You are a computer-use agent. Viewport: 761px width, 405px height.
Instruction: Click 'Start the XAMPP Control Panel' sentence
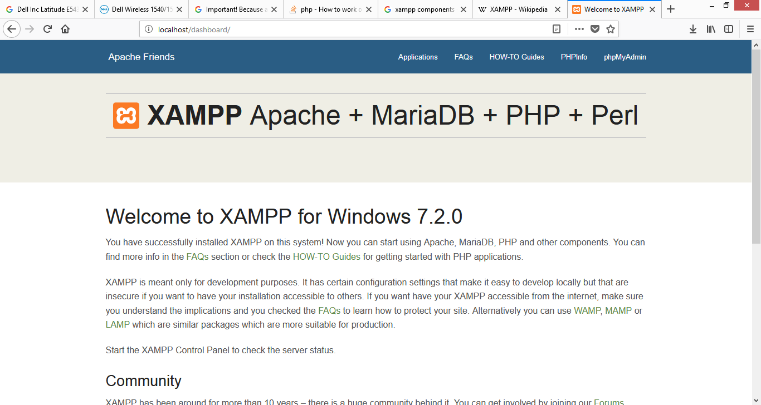click(221, 350)
